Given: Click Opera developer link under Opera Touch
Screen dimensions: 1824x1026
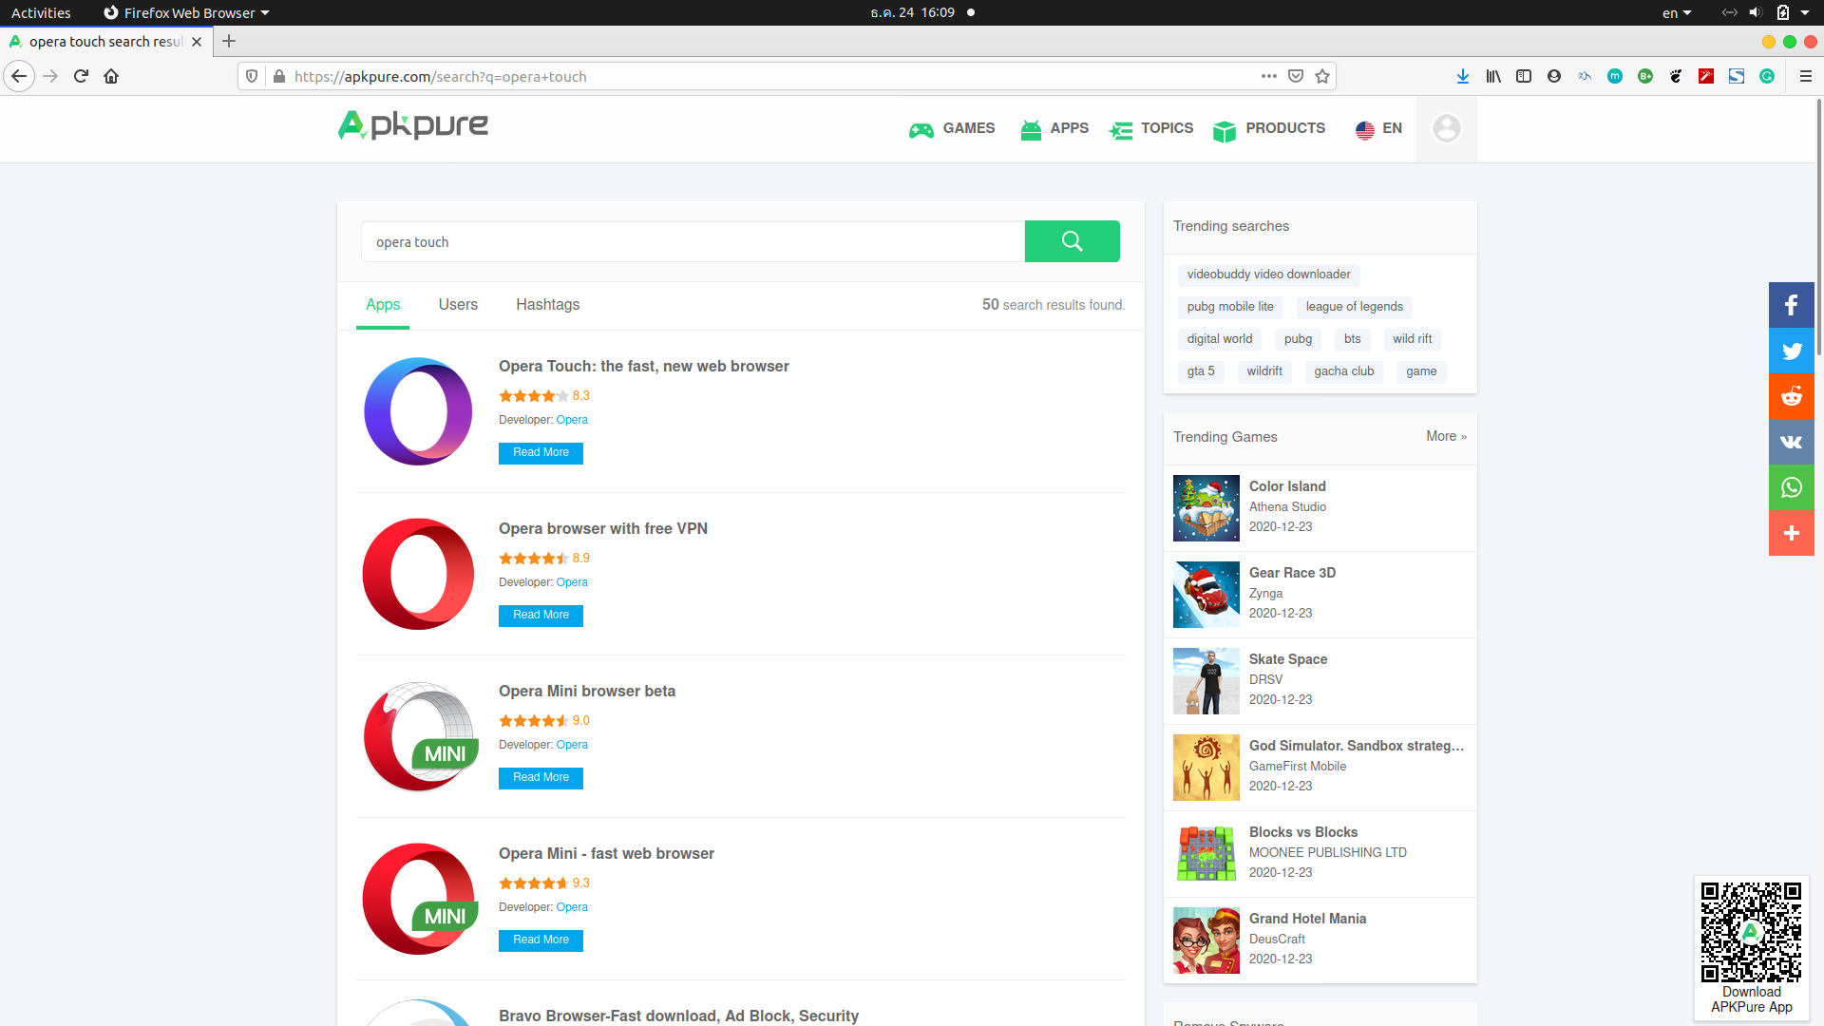Looking at the screenshot, I should tap(572, 420).
